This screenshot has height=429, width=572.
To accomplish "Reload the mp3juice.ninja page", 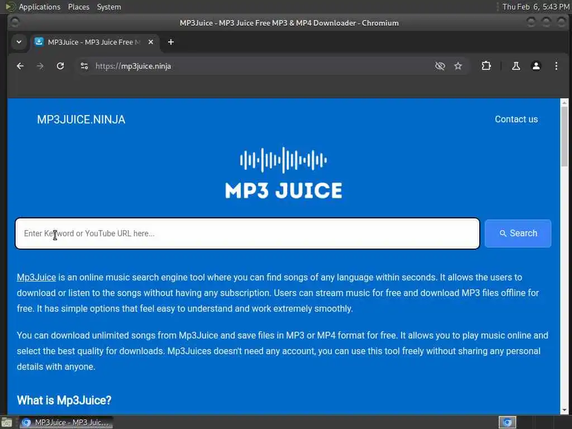I will tap(60, 66).
